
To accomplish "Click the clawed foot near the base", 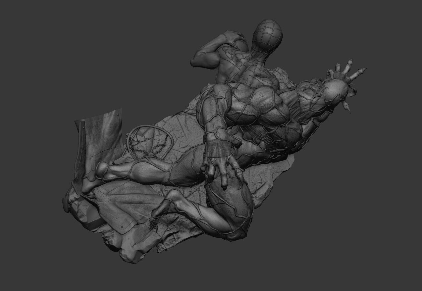I will coord(154,222).
